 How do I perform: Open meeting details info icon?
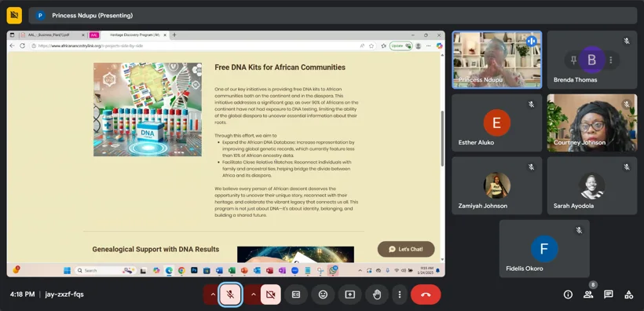568,295
